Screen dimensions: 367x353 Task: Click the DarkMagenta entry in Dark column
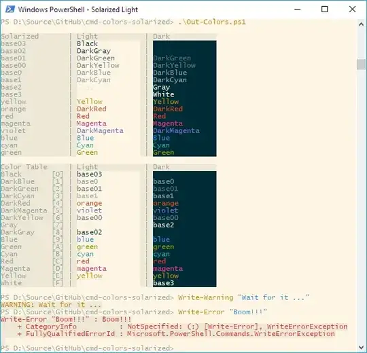(176, 131)
